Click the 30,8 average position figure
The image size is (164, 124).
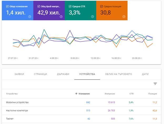(105, 13)
